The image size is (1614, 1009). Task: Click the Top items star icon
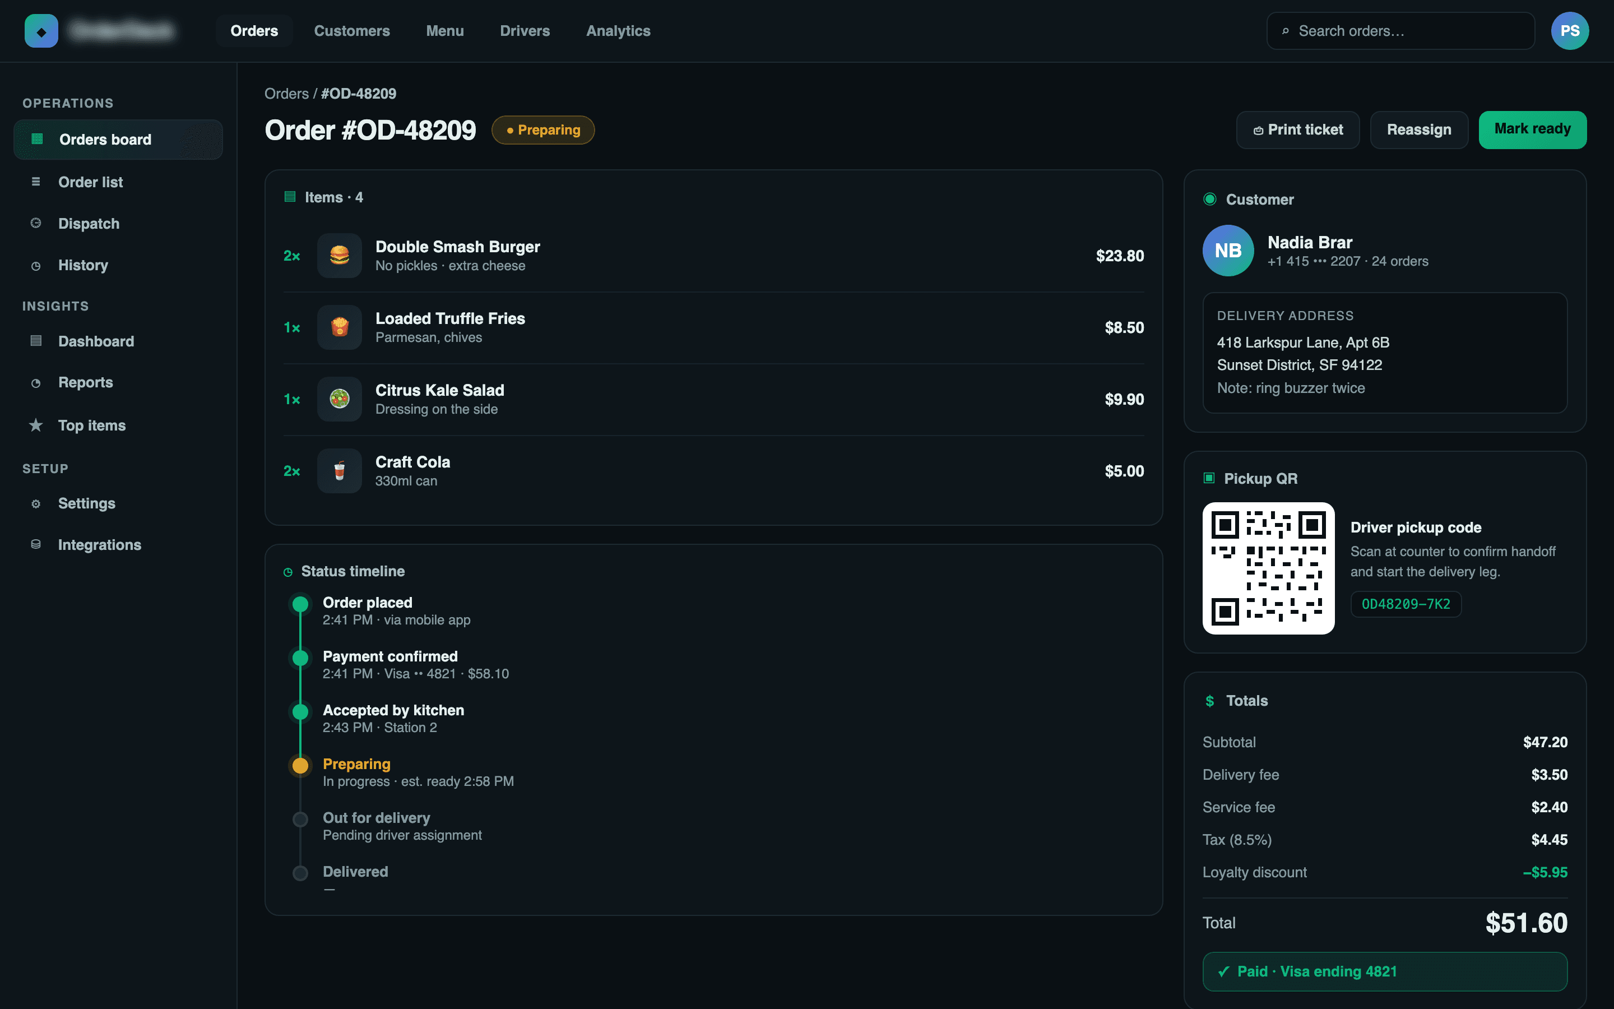[36, 425]
